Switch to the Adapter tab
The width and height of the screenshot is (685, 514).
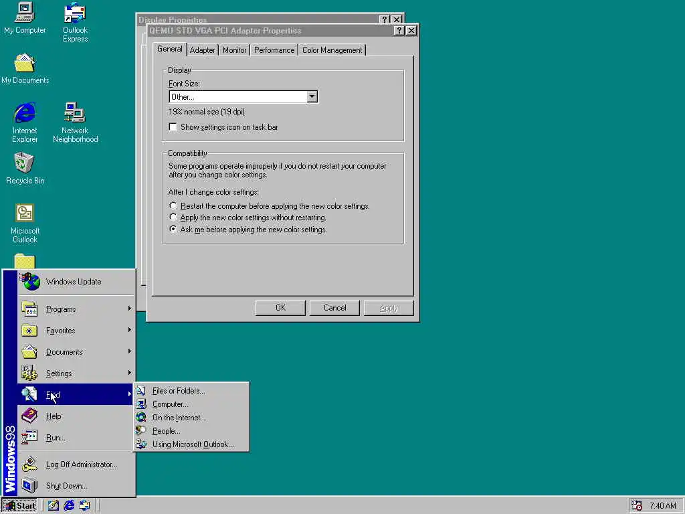point(202,50)
